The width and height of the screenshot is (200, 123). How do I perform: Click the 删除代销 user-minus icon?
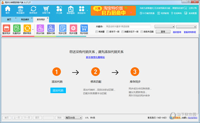point(51,29)
